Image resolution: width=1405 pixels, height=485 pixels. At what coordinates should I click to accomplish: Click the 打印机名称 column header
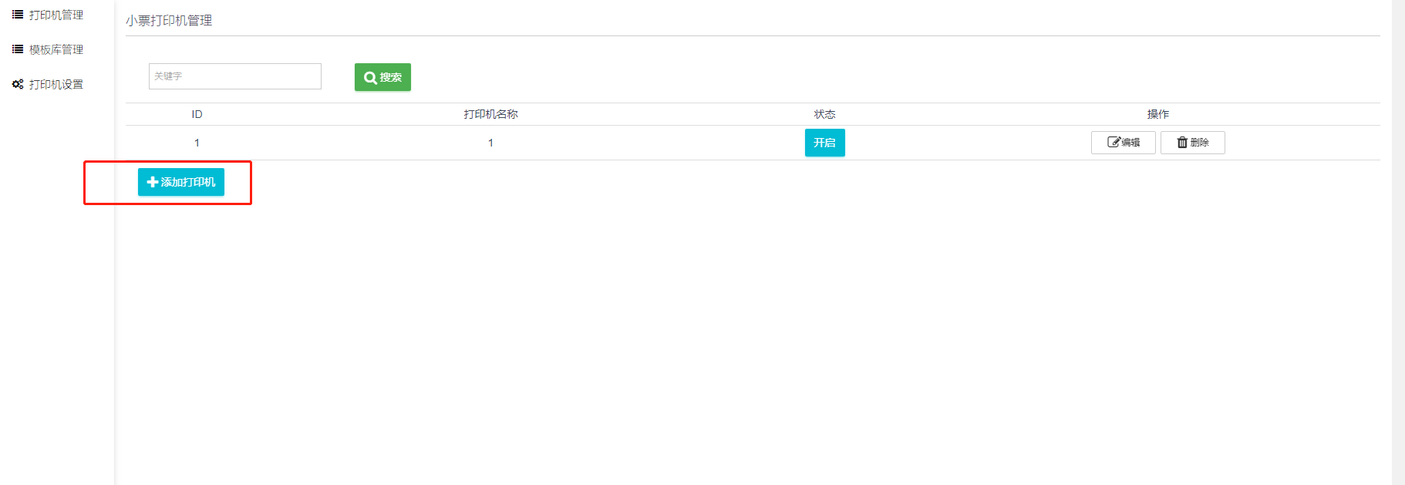490,114
